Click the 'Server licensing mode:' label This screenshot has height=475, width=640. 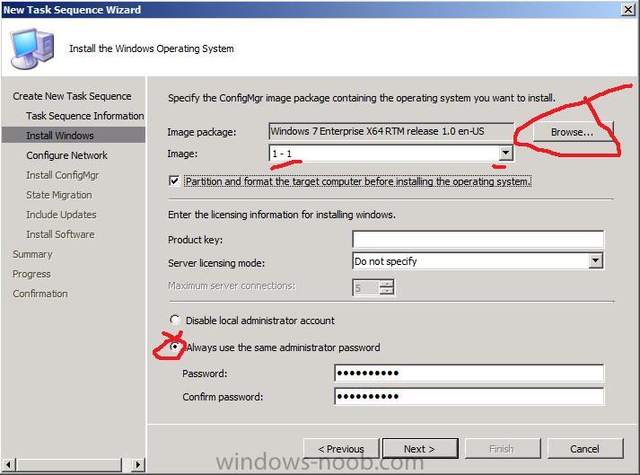click(x=216, y=263)
